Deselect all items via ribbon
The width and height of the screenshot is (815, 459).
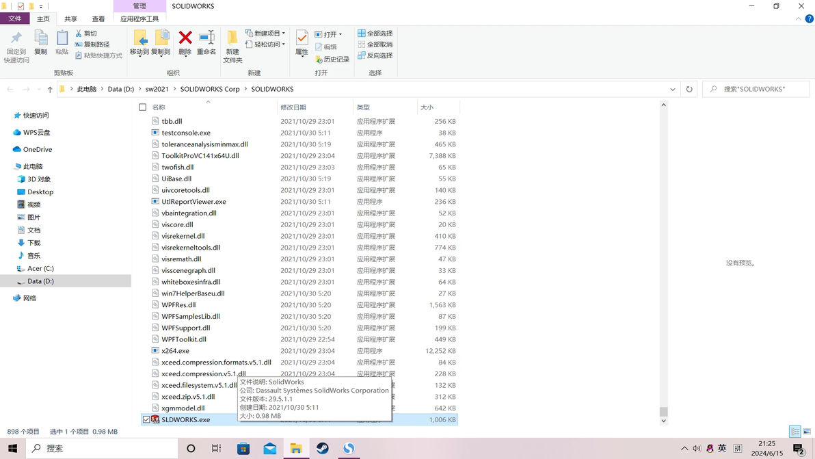tap(375, 44)
